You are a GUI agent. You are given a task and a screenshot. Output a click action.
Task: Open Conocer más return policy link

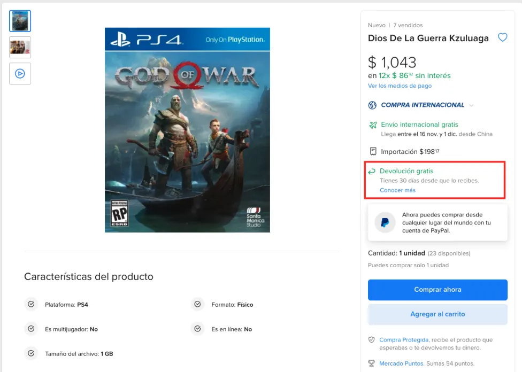pyautogui.click(x=397, y=190)
